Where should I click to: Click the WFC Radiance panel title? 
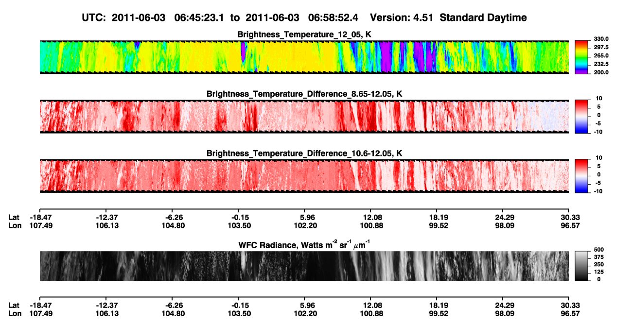coord(304,245)
